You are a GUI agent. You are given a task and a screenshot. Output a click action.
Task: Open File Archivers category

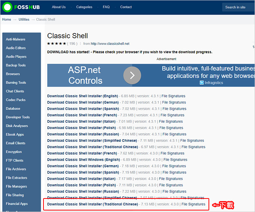(x=16, y=169)
